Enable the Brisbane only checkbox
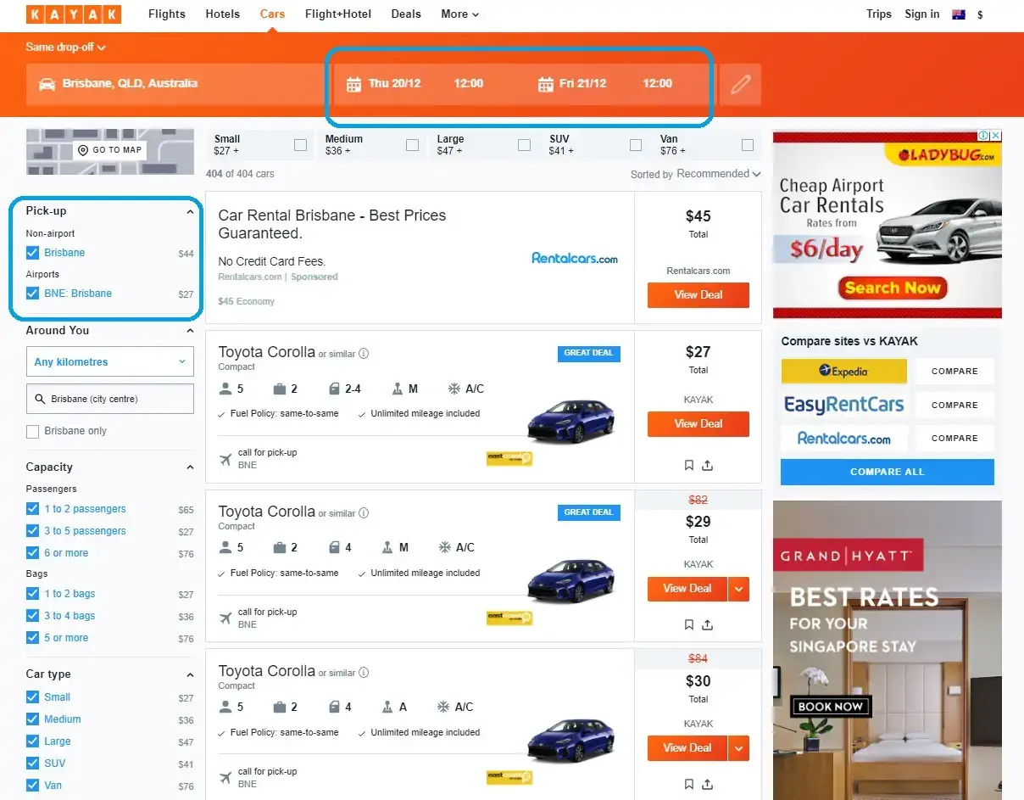The height and width of the screenshot is (800, 1024). (x=33, y=431)
